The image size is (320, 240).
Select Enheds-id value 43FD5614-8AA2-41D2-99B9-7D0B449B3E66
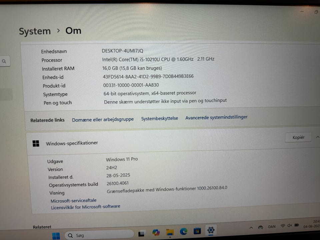[x=148, y=77]
